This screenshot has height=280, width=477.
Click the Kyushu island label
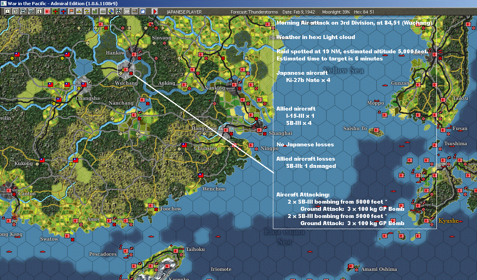click(448, 221)
